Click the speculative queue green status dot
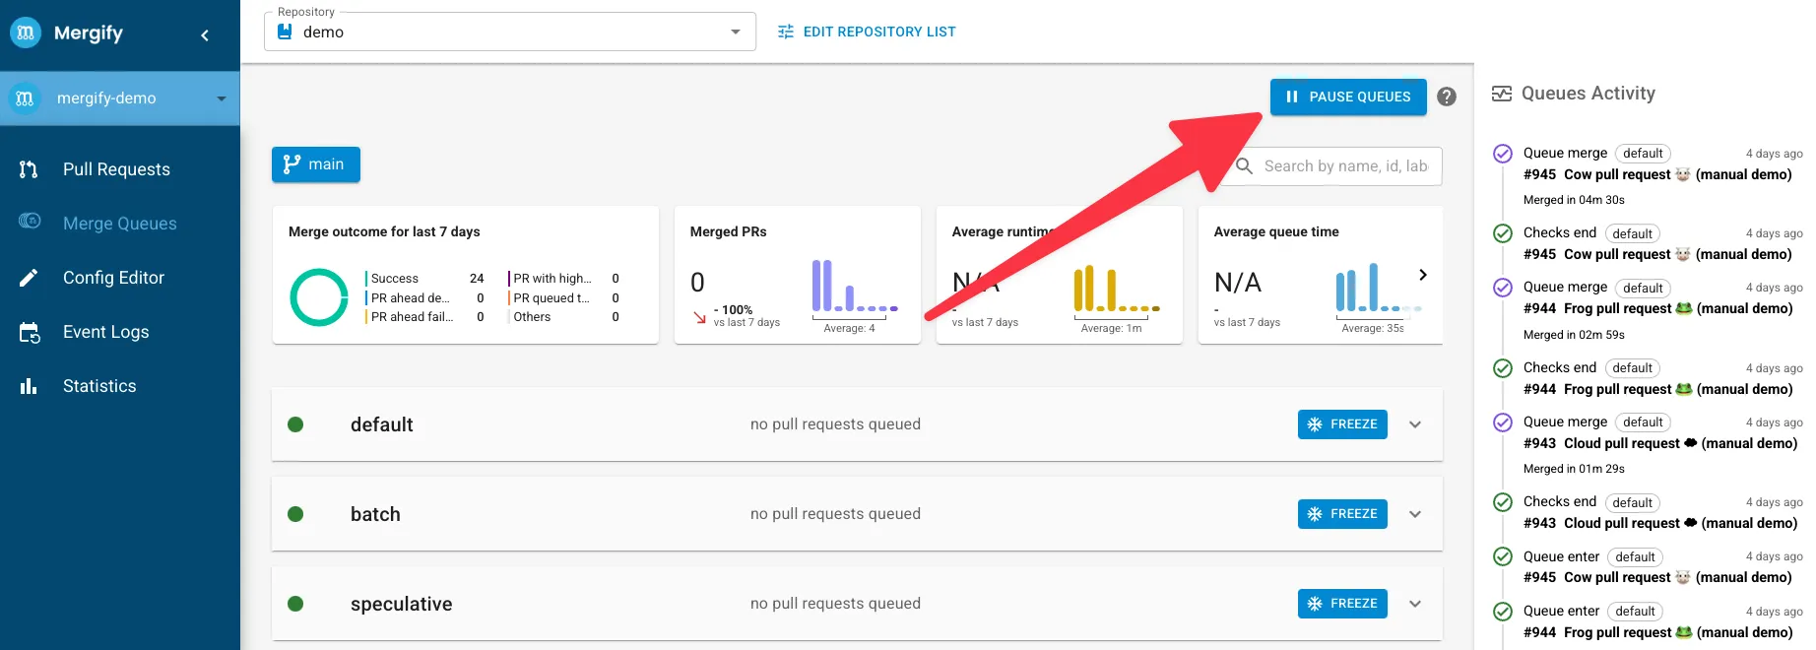This screenshot has width=1816, height=650. coord(295,604)
